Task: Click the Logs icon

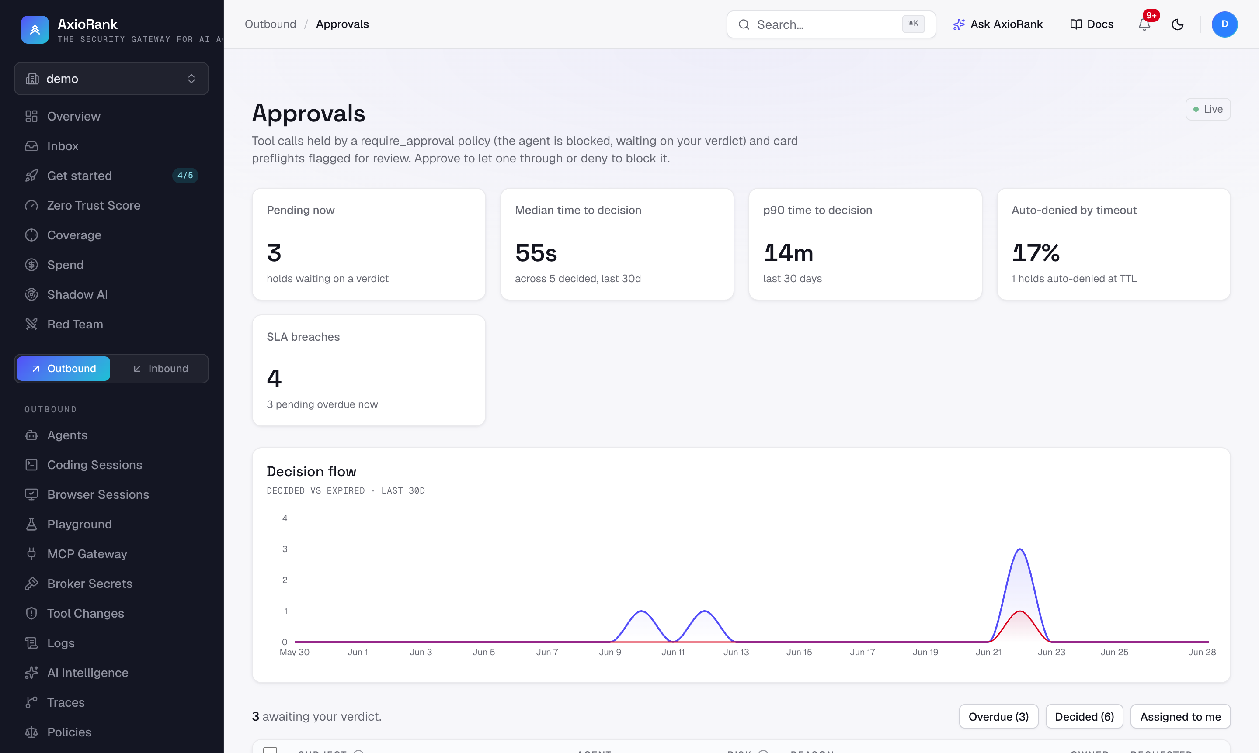Action: tap(31, 643)
